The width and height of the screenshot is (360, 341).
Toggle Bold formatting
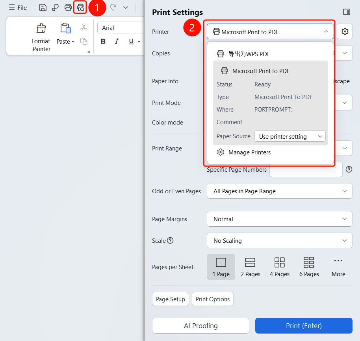[x=103, y=41]
